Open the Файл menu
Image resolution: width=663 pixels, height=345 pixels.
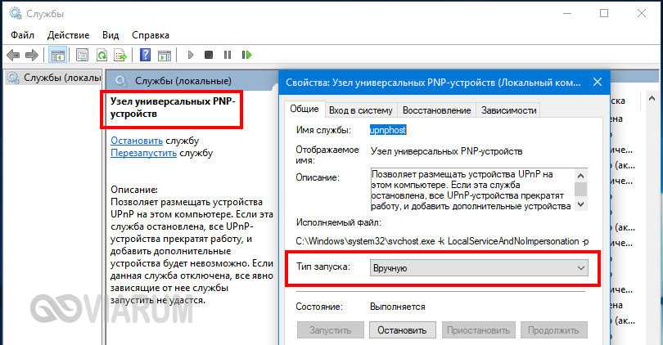(x=22, y=35)
